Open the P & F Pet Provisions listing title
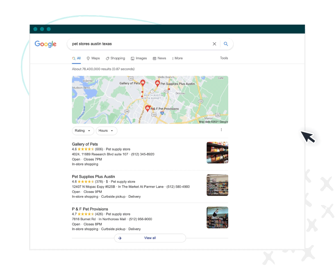The height and width of the screenshot is (269, 336). pyautogui.click(x=90, y=209)
